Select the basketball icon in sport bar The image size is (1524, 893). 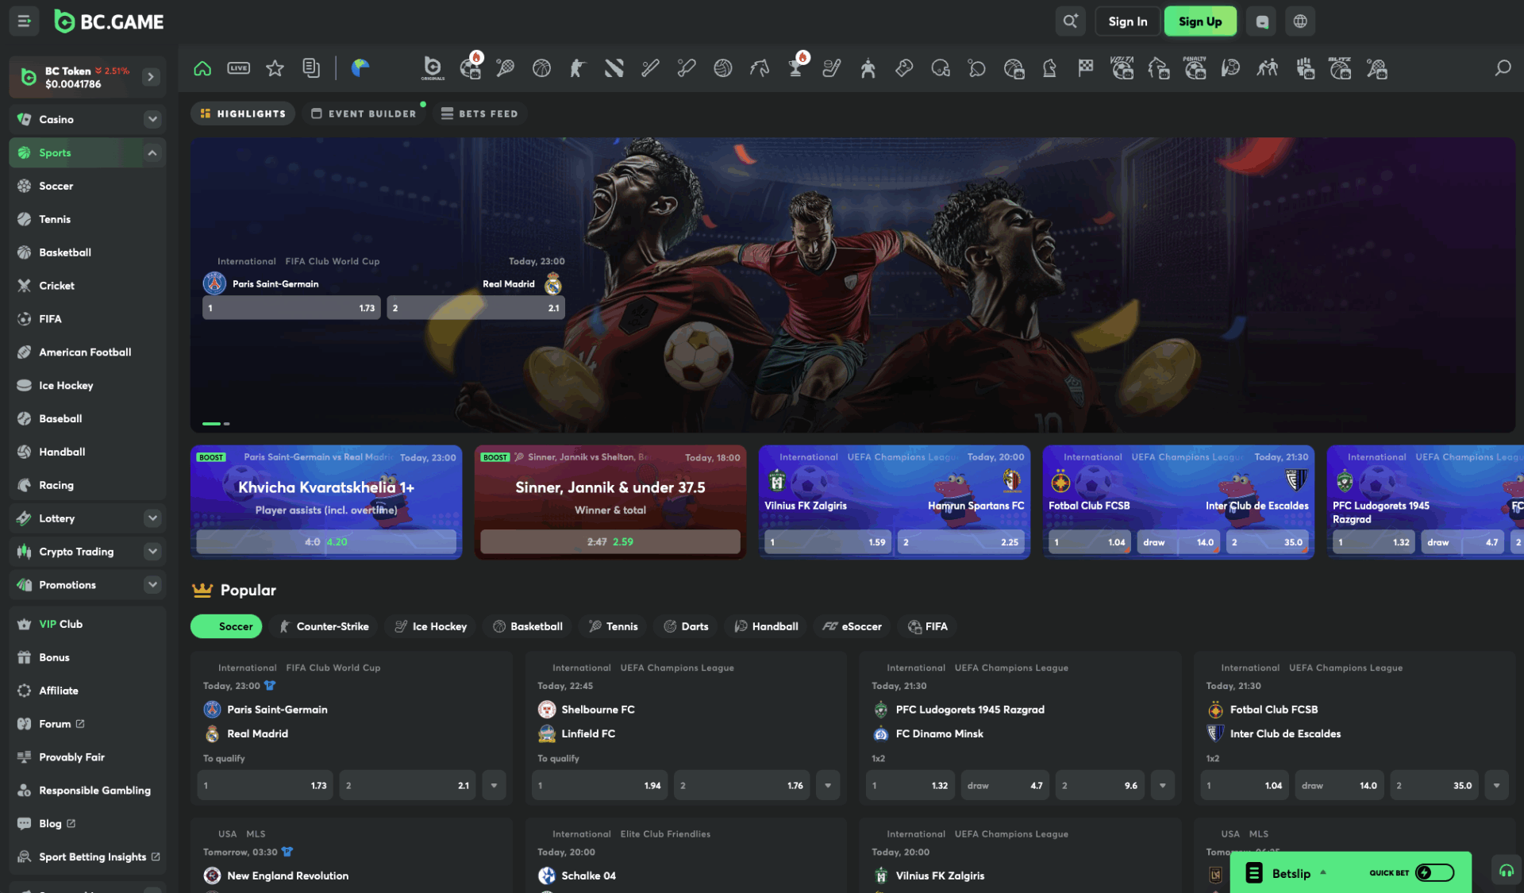coord(541,68)
